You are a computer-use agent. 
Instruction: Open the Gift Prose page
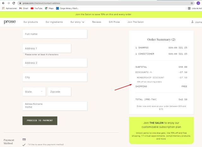[x=114, y=22]
